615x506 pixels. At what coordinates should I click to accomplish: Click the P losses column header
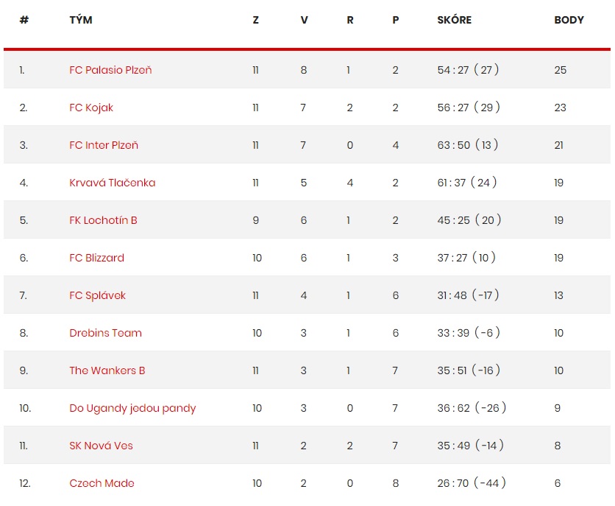coord(396,20)
